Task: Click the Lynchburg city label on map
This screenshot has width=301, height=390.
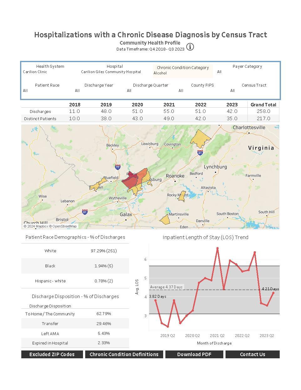Action: coord(215,167)
